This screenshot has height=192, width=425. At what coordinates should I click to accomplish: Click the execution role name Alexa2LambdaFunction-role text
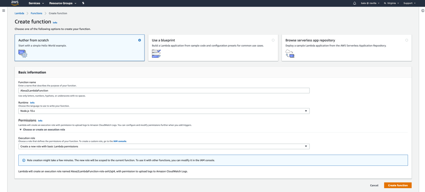click(93, 172)
